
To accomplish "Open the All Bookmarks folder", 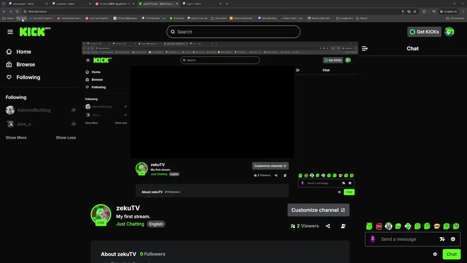I will (455, 18).
